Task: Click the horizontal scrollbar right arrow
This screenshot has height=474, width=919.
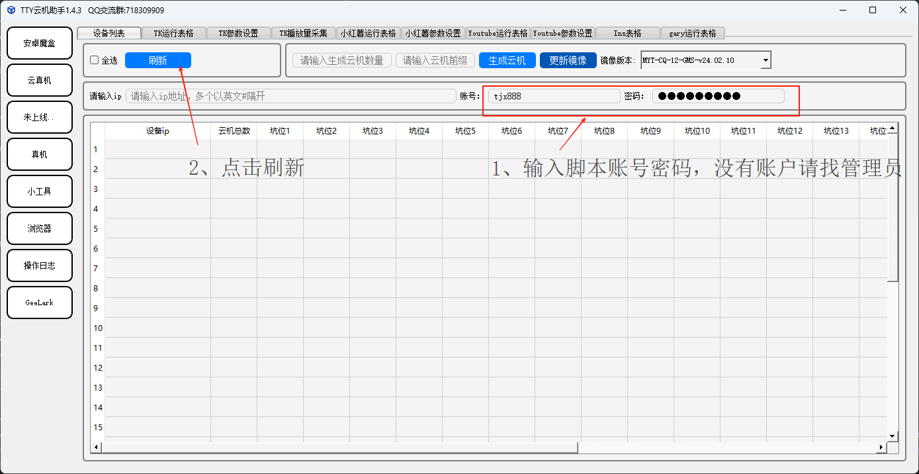Action: pyautogui.click(x=881, y=448)
